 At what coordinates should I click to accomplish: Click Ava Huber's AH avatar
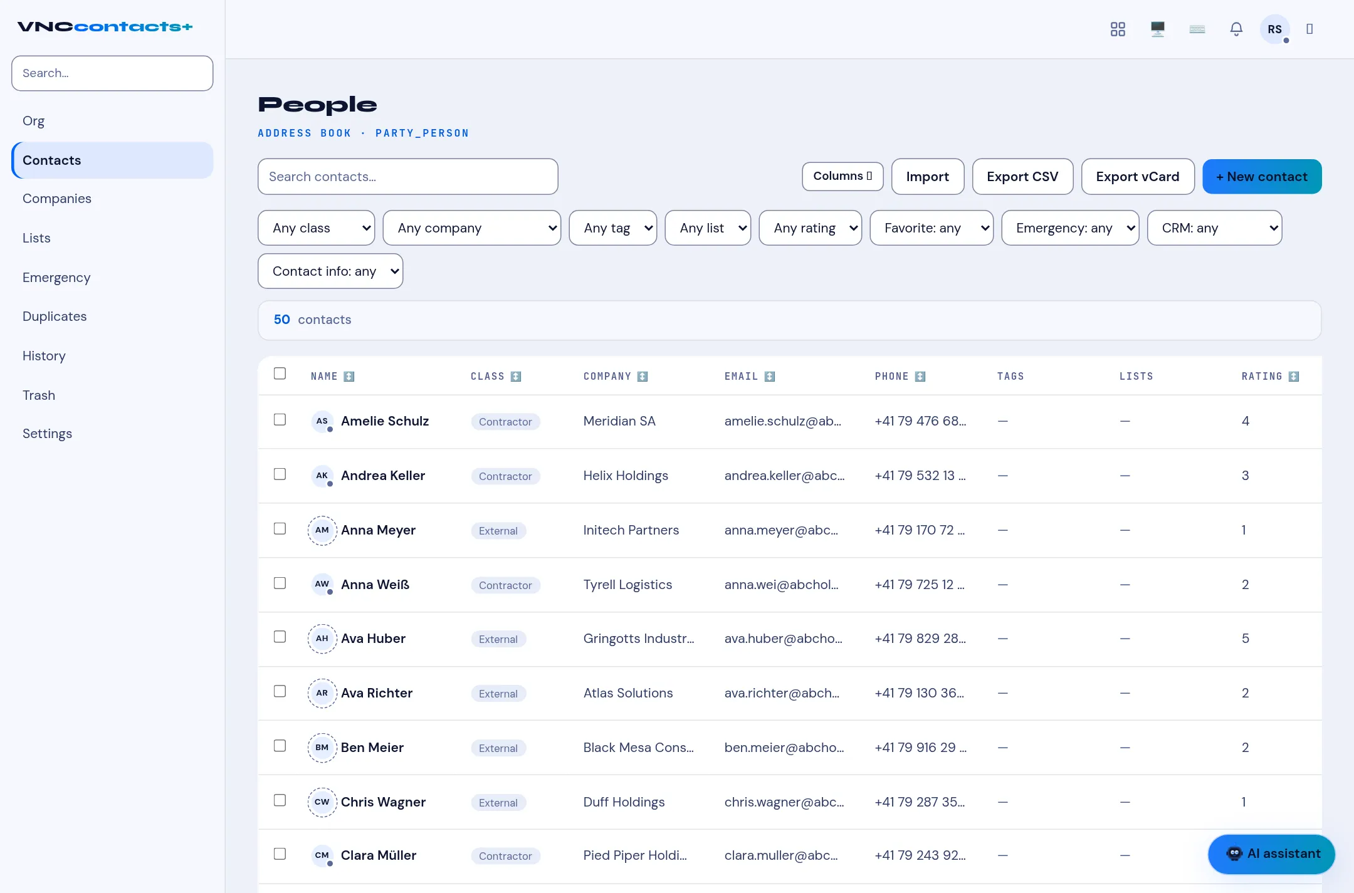322,639
